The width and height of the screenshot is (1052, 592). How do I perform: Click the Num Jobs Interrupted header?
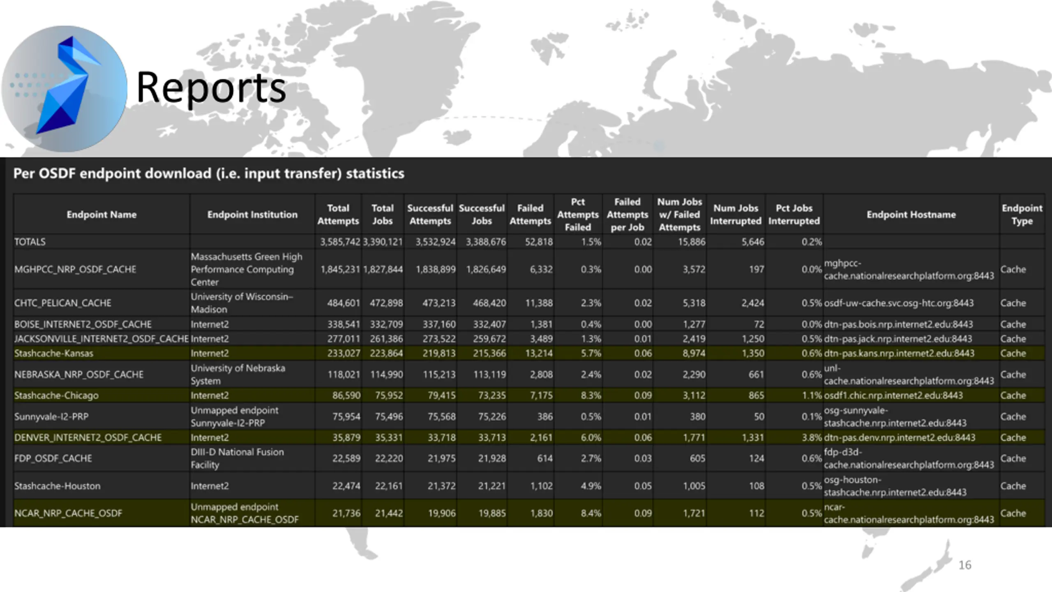click(735, 215)
